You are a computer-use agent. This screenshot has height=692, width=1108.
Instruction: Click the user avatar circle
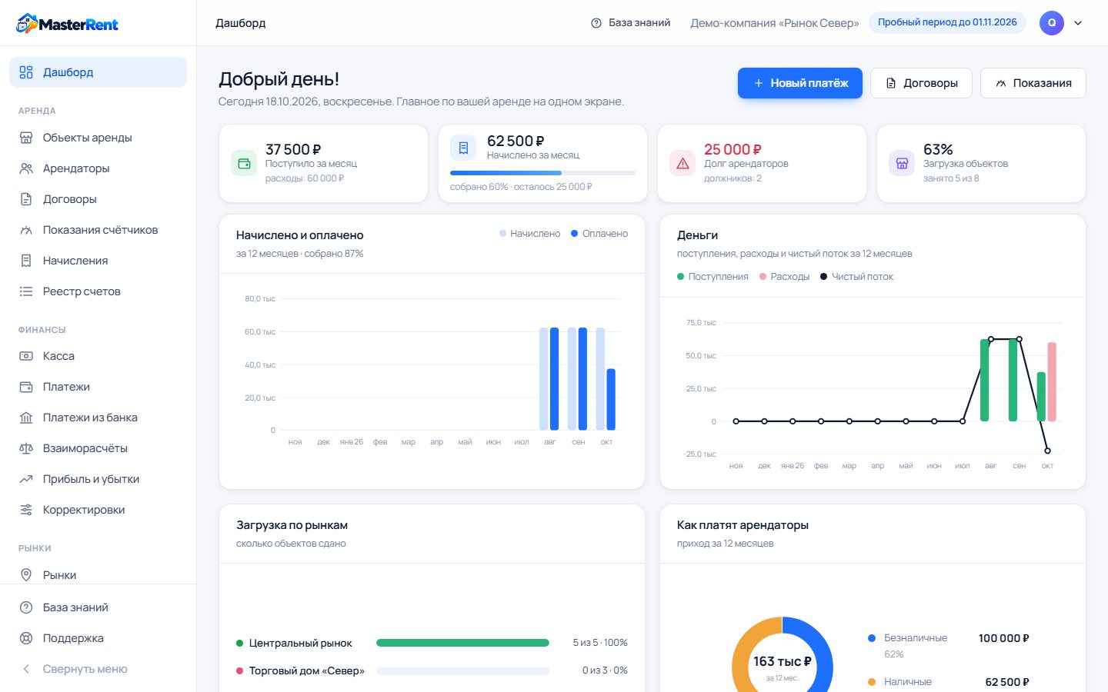[1052, 23]
